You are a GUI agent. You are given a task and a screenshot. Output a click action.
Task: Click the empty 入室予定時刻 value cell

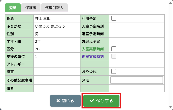[136, 26]
